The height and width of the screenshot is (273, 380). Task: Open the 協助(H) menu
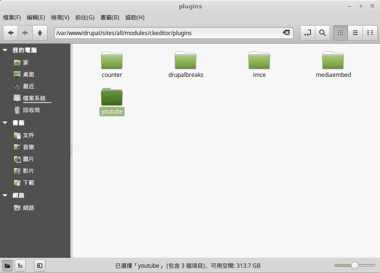[135, 18]
